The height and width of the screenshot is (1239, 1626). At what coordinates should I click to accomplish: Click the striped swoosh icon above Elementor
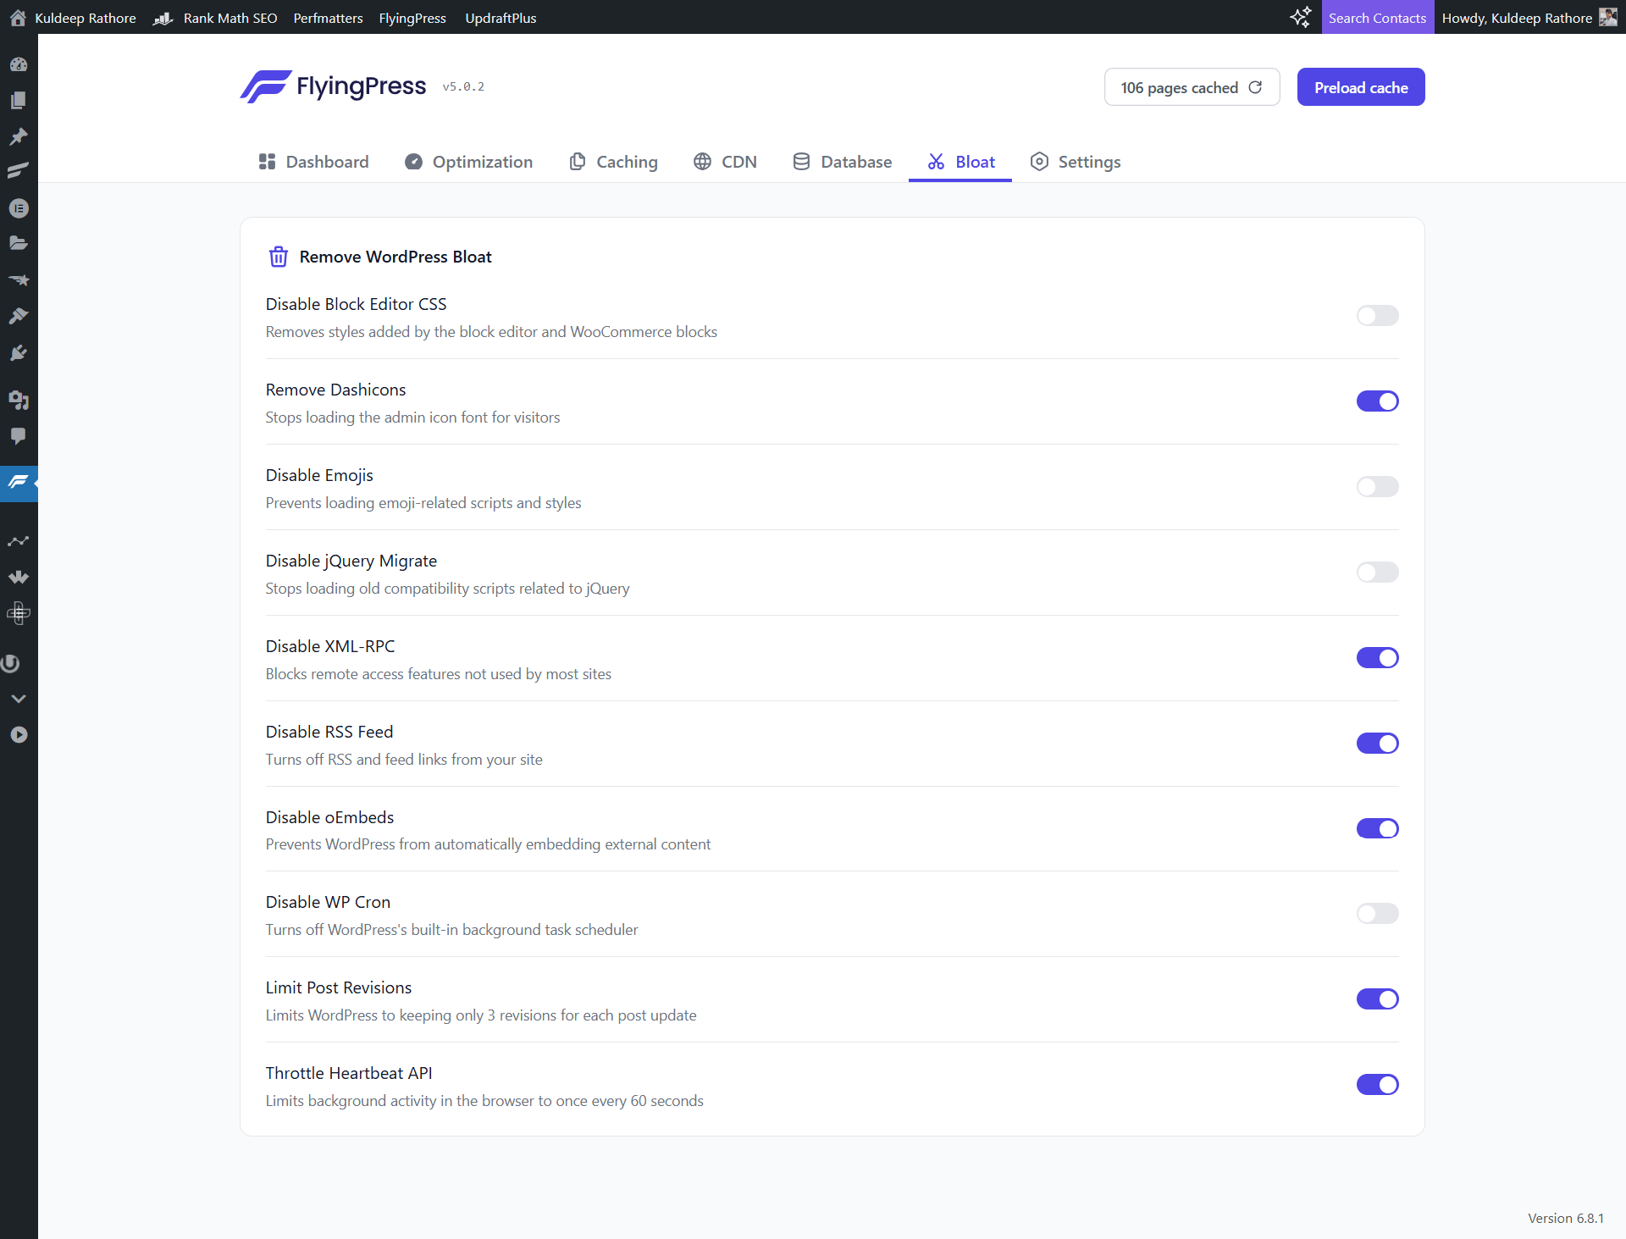[x=19, y=172]
